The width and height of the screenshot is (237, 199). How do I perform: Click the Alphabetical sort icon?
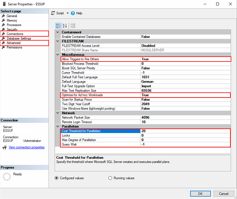pyautogui.click(x=65, y=26)
